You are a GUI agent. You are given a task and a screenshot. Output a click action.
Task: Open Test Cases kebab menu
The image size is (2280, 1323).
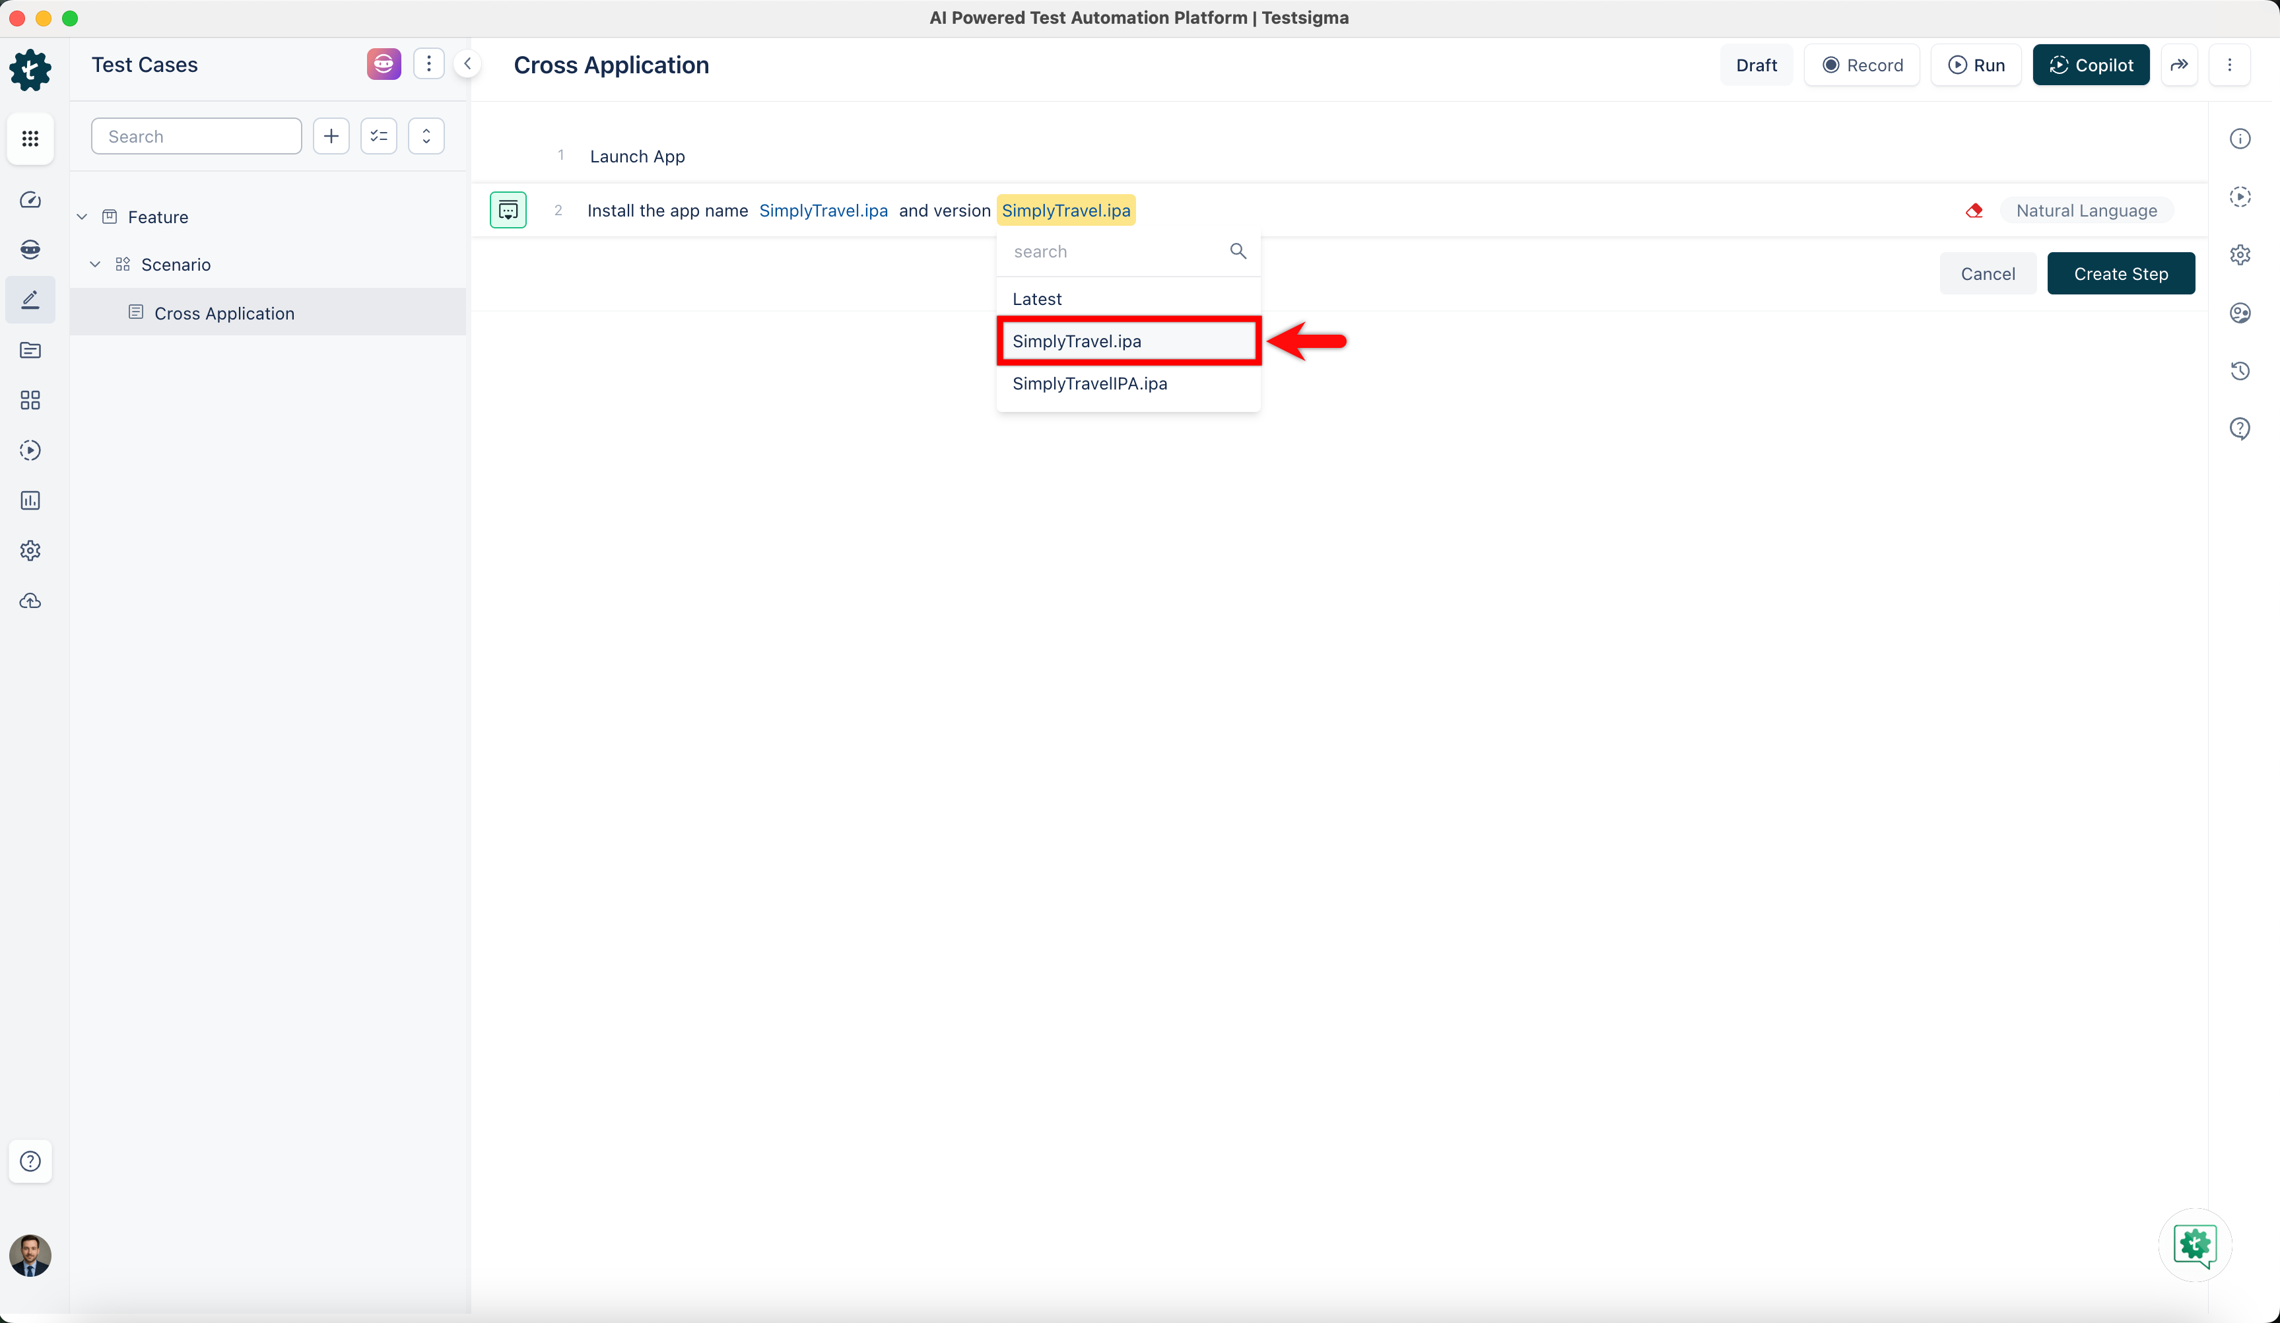429,64
